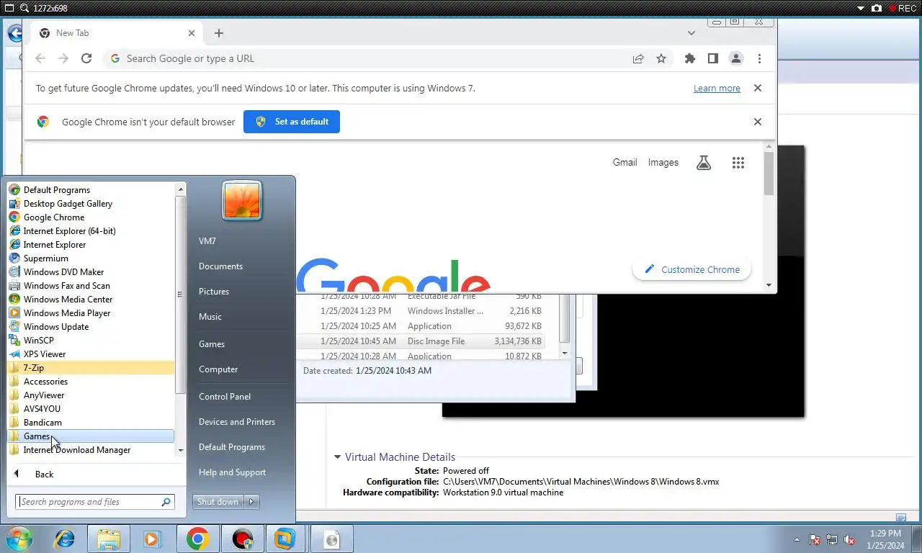Click Chrome's forward arrow
Viewport: 922px width, 553px height.
63,59
